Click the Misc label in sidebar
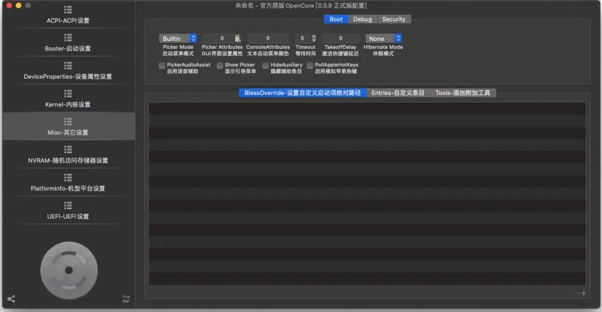The width and height of the screenshot is (602, 312). tap(68, 133)
